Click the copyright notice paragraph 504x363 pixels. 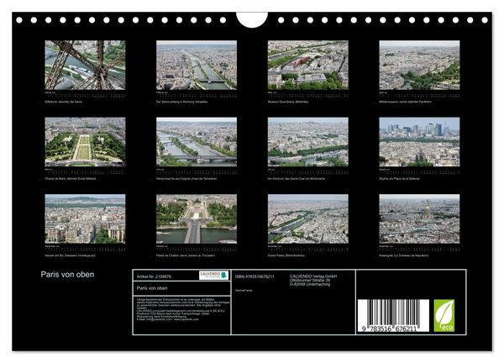tap(181, 309)
